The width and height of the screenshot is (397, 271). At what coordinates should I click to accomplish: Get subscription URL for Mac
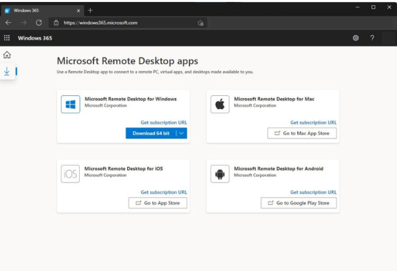tap(313, 123)
